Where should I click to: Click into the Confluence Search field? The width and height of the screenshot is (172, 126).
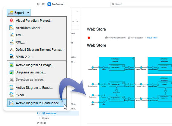[141, 4]
